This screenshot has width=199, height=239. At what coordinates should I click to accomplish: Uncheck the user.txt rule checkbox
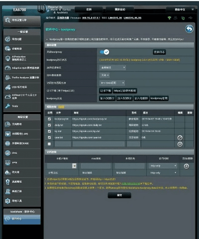click(49, 137)
